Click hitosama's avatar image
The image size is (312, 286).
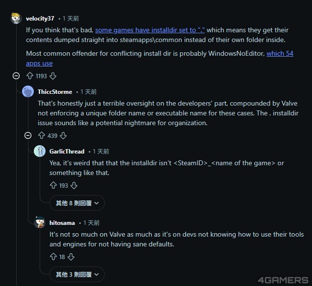(40, 222)
